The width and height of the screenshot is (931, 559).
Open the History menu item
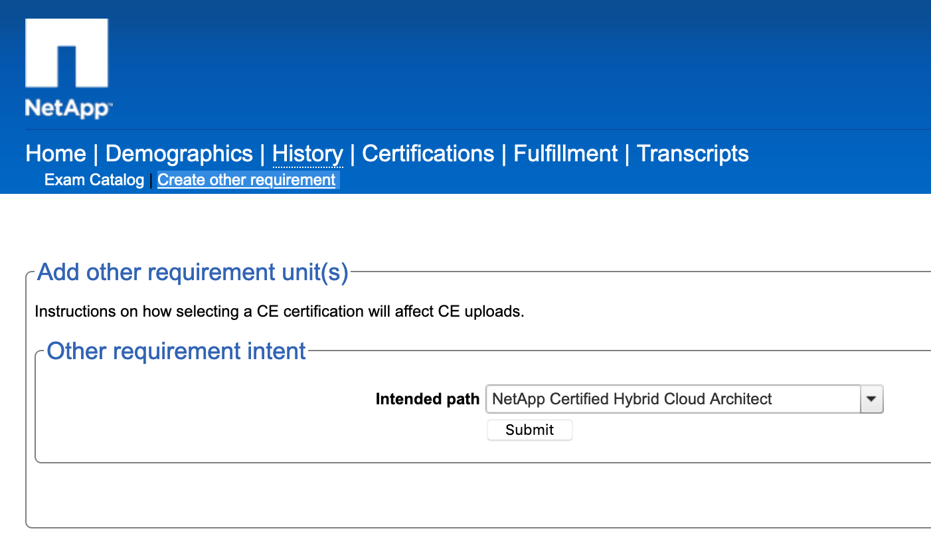point(307,154)
